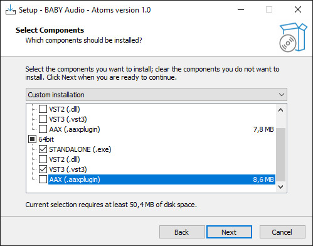Click the scrollbar up arrow in component list

(281, 110)
